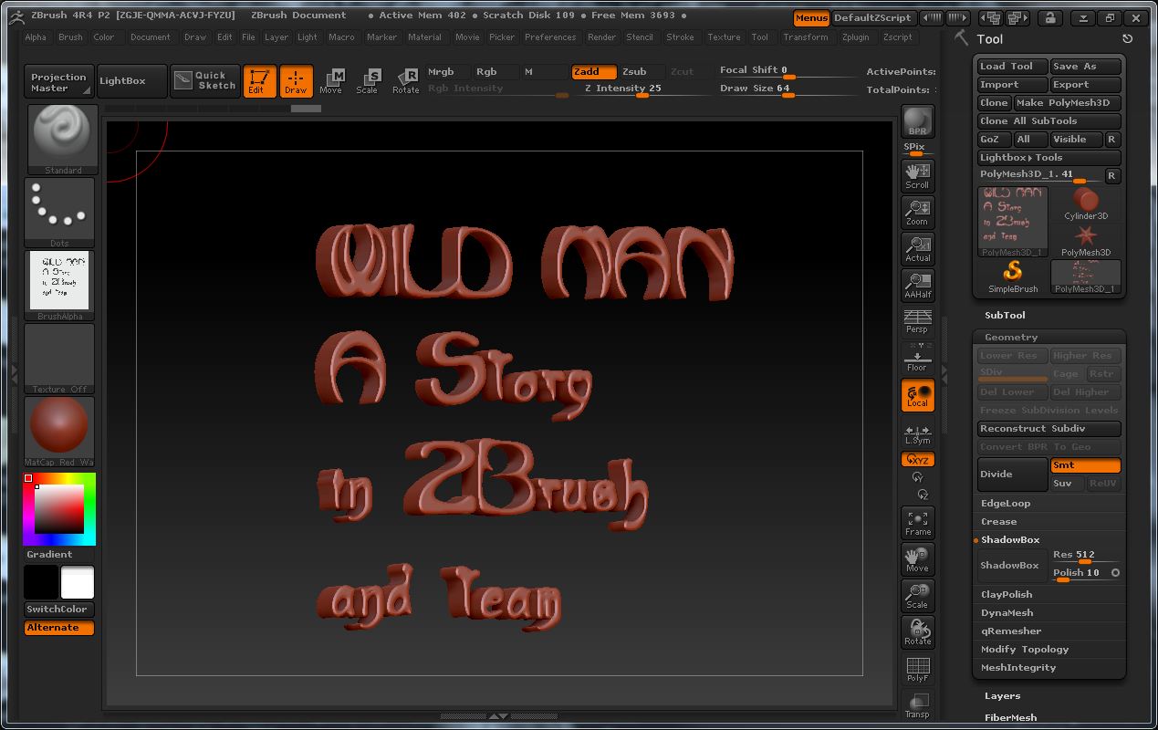This screenshot has width=1158, height=730.
Task: Open the Zplugin menu
Action: [856, 37]
